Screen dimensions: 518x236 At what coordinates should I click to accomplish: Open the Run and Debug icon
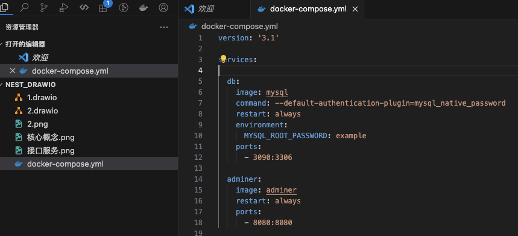click(64, 8)
